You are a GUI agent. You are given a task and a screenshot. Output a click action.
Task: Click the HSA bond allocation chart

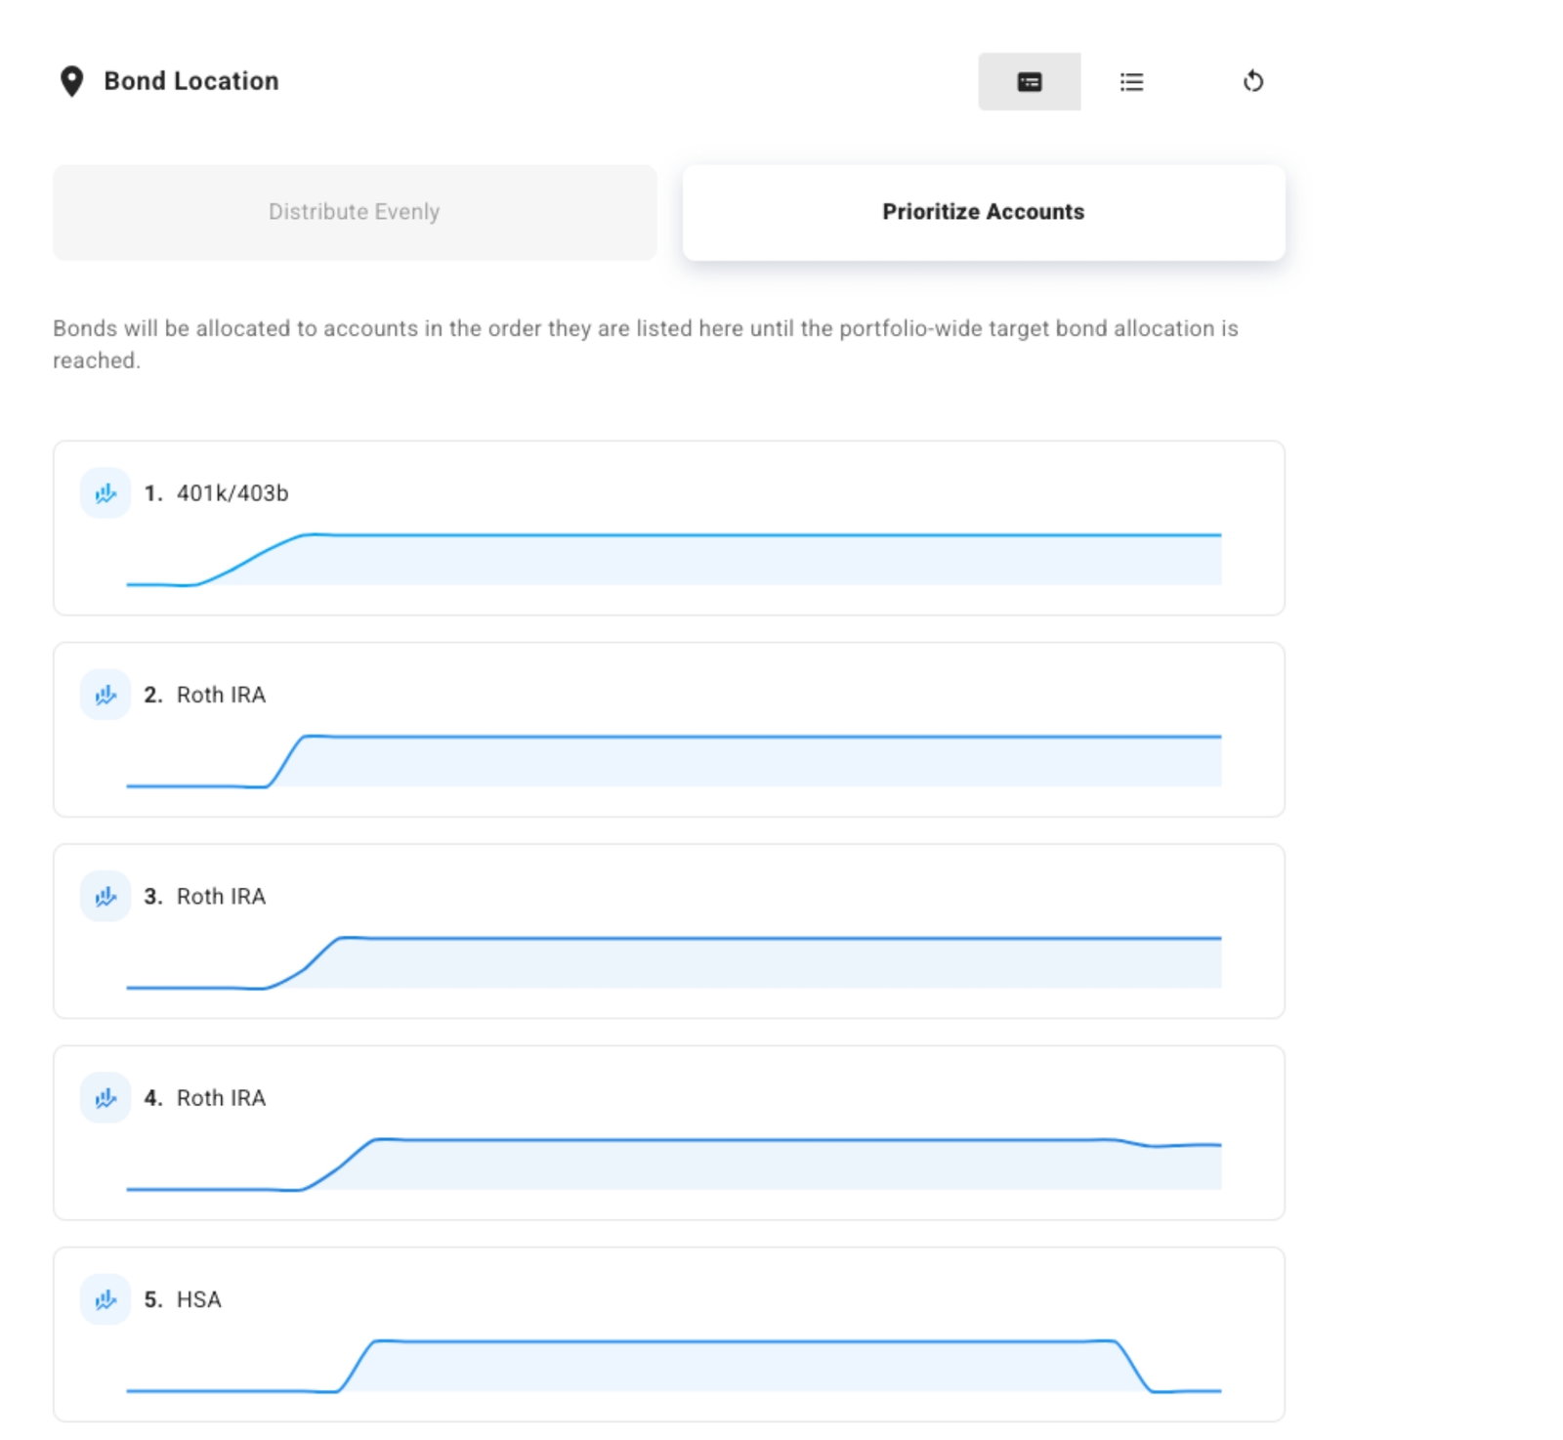point(674,1366)
